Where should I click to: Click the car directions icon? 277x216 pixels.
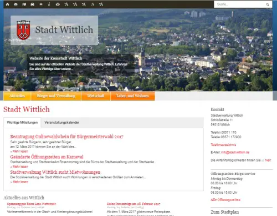[33, 4]
